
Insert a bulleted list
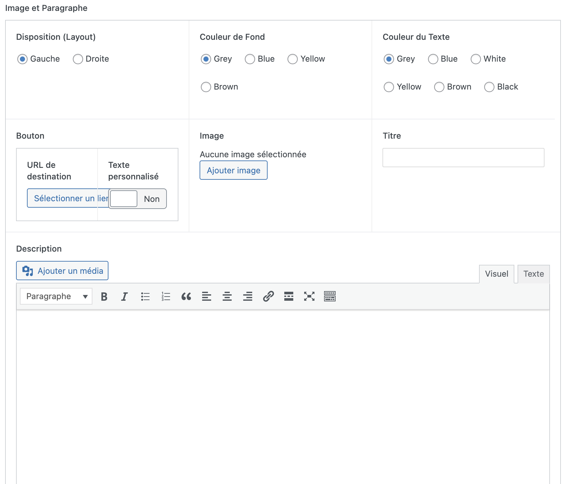coord(145,297)
